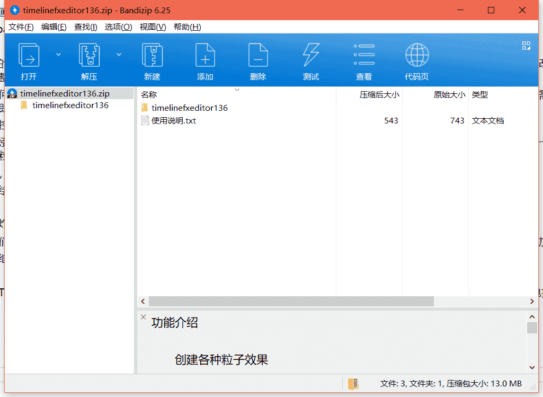Open the 查找(I) menu
This screenshot has width=543, height=397.
click(85, 27)
